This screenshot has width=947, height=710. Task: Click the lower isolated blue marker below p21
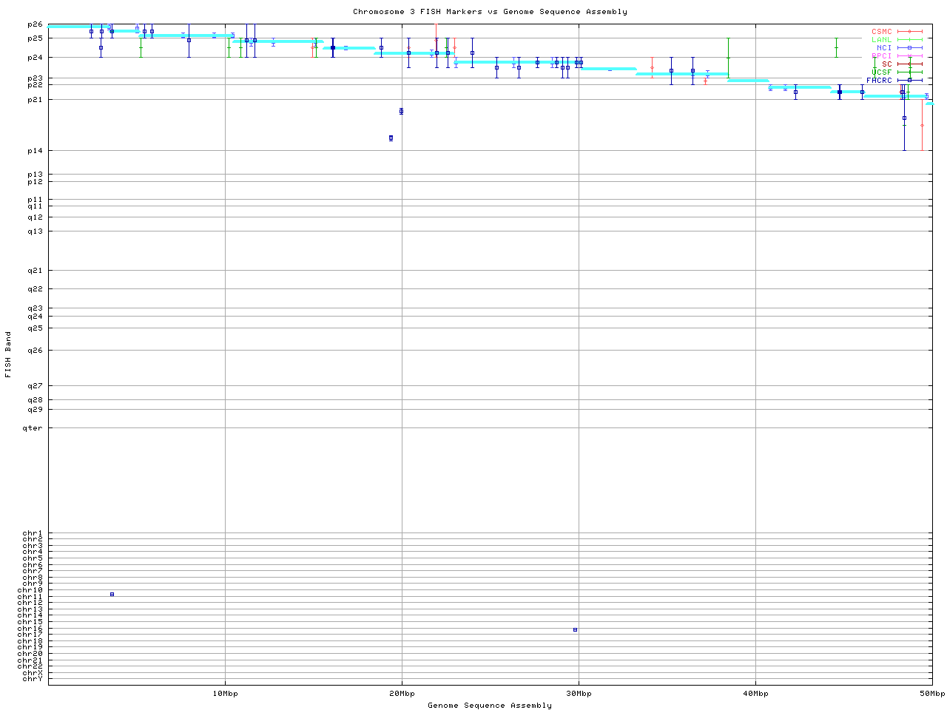tap(391, 138)
